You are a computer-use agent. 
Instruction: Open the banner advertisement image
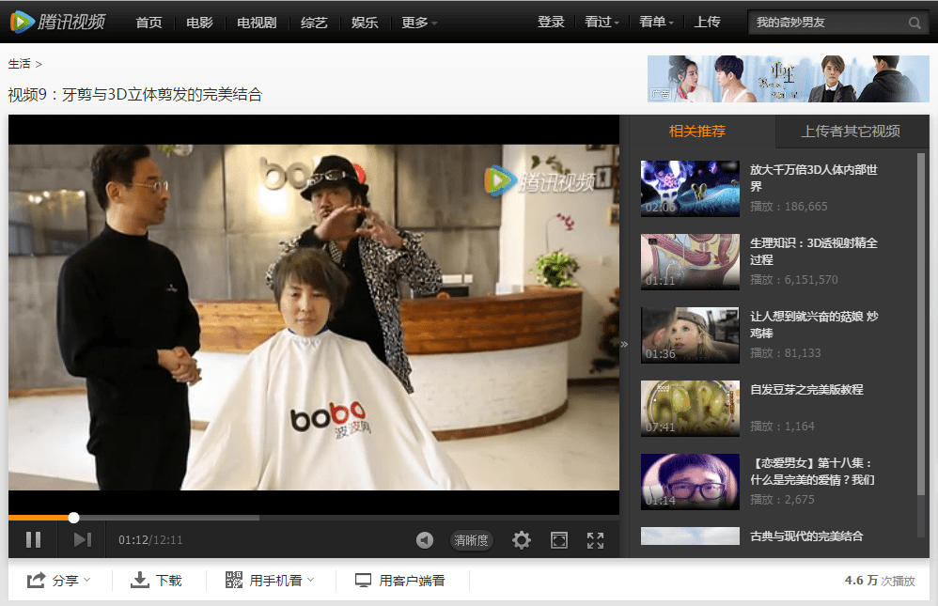point(788,78)
